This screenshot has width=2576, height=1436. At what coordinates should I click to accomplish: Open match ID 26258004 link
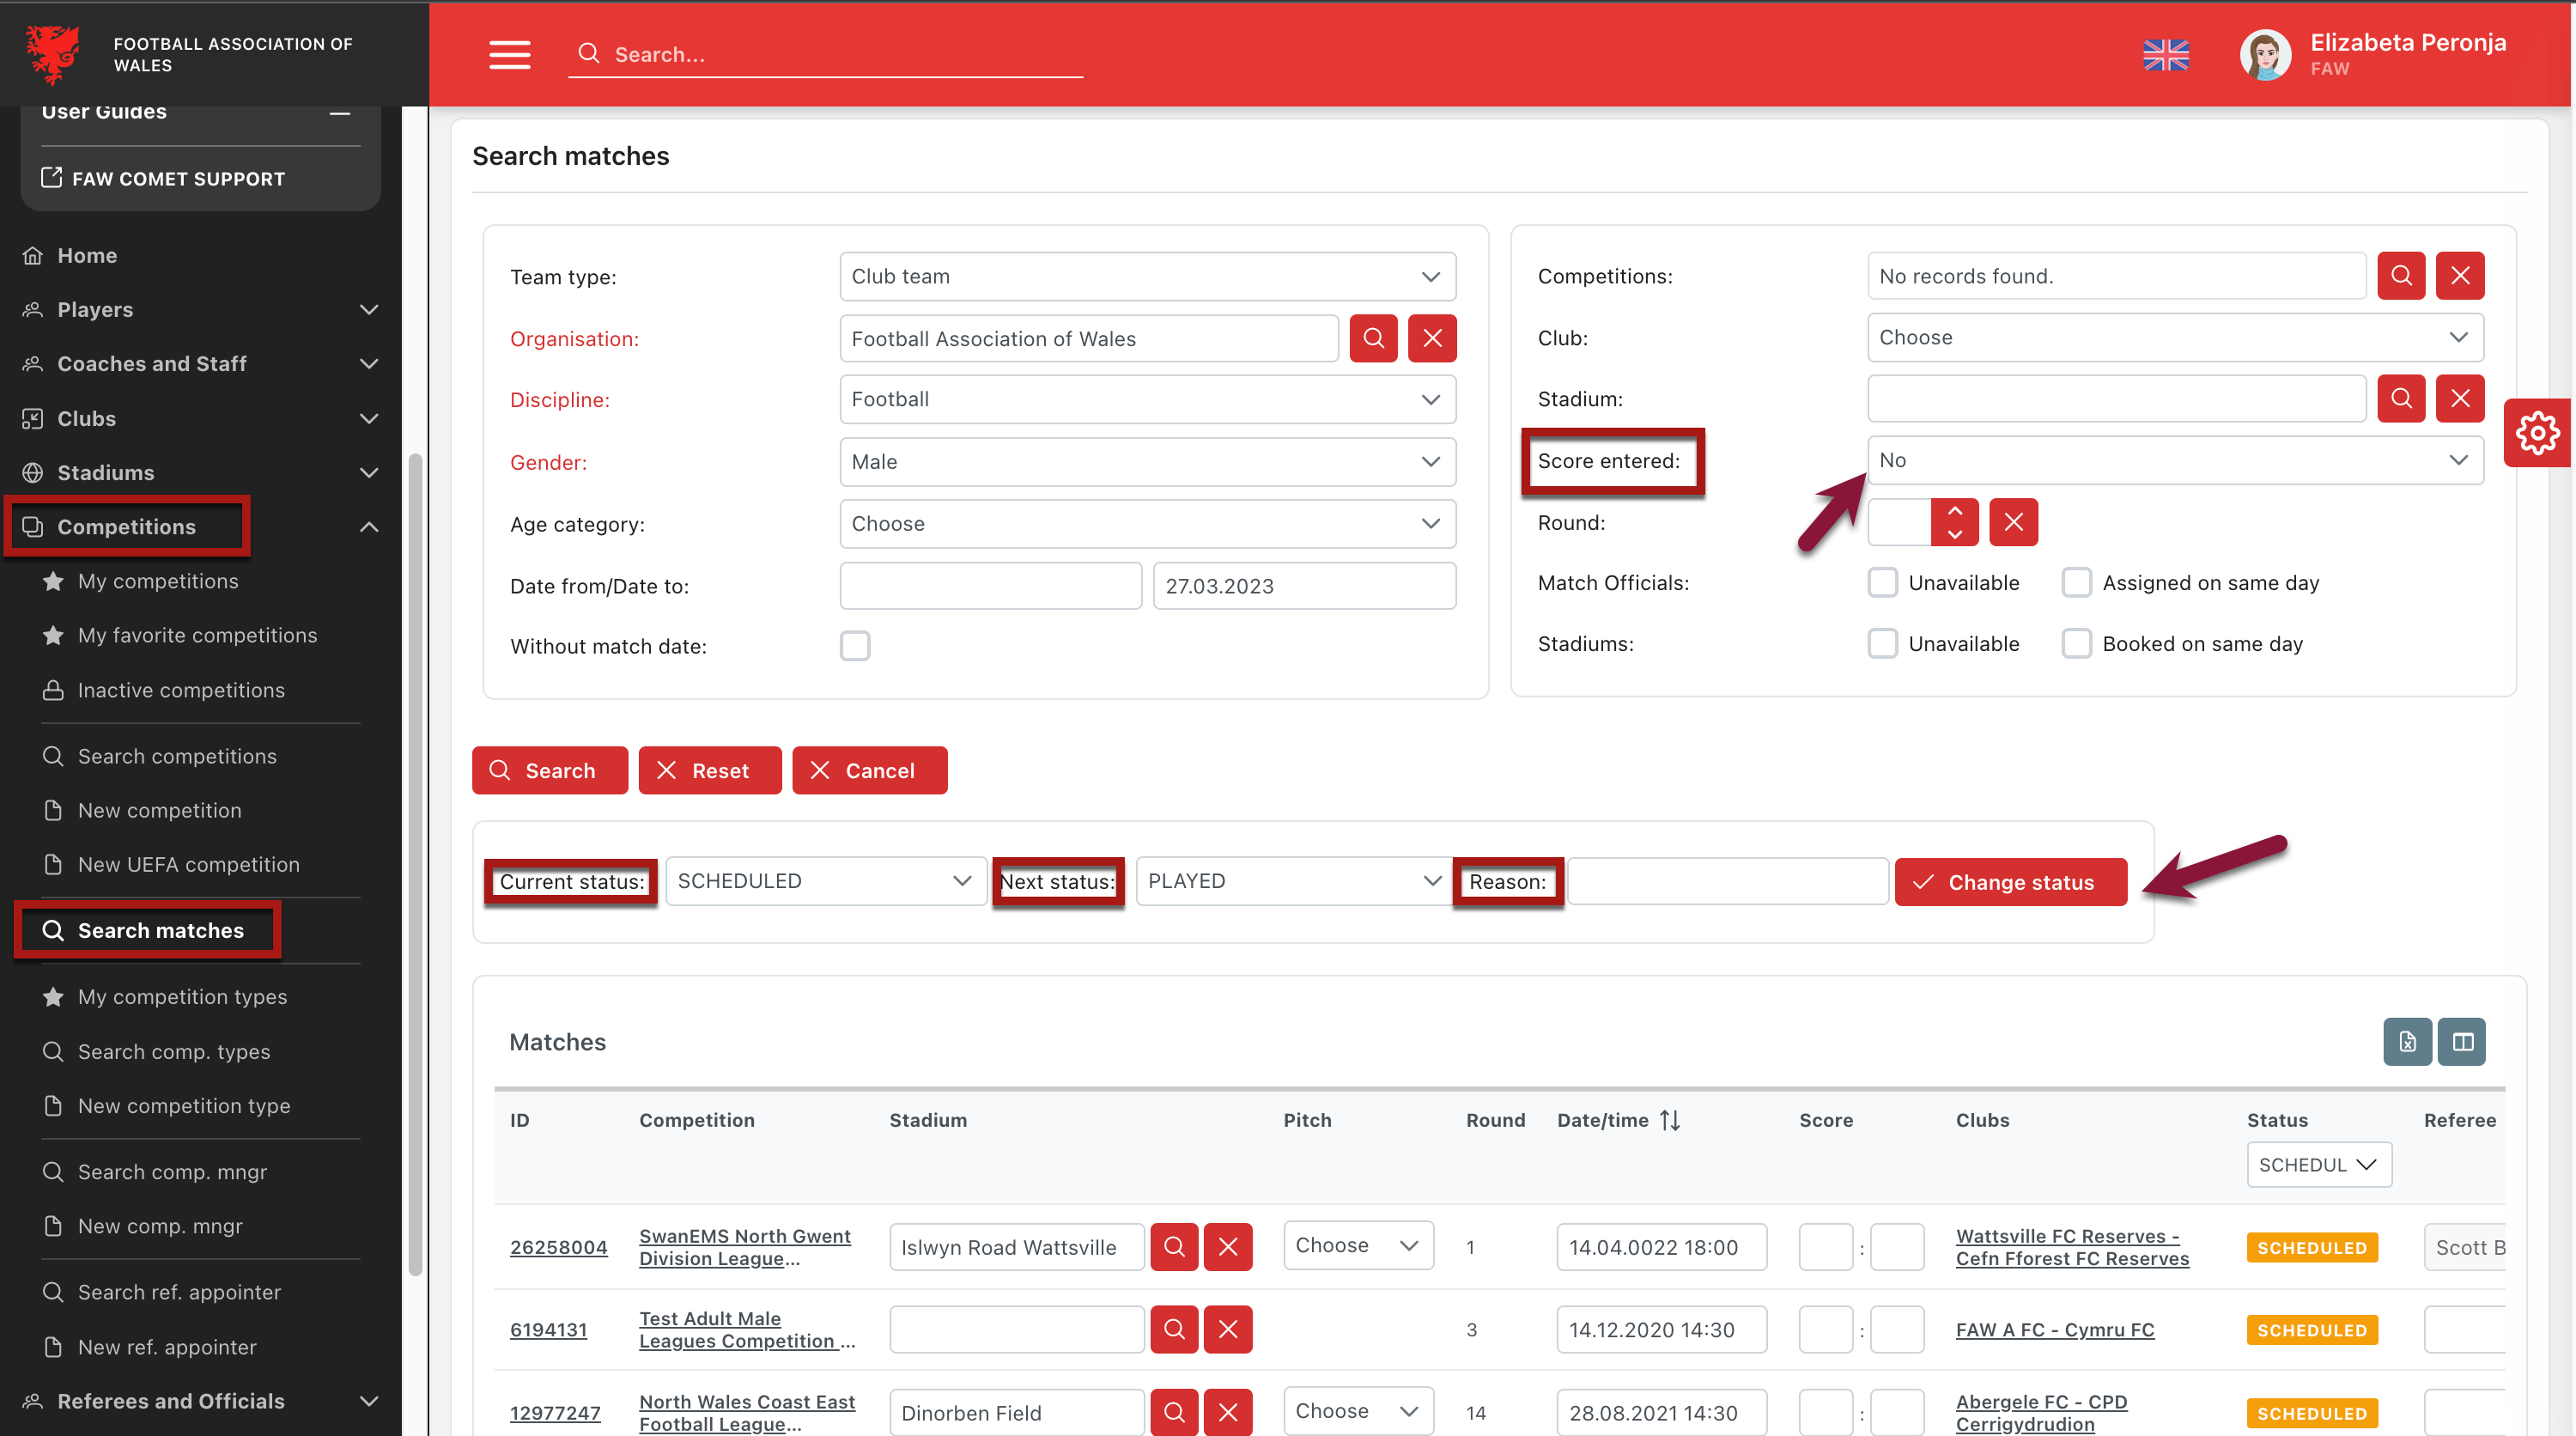[558, 1247]
